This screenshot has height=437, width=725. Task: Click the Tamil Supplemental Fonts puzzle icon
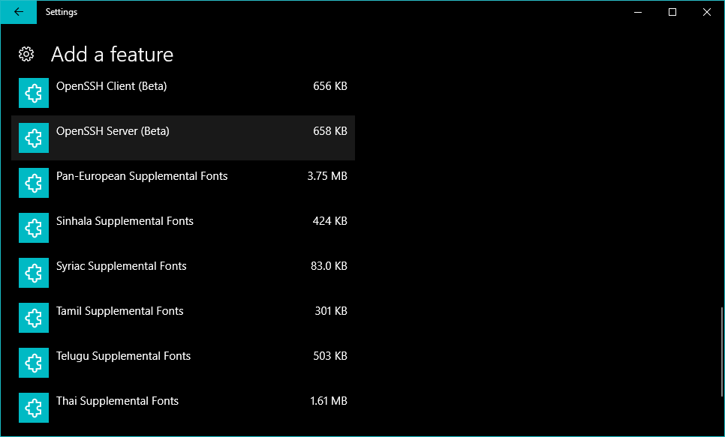tap(34, 318)
